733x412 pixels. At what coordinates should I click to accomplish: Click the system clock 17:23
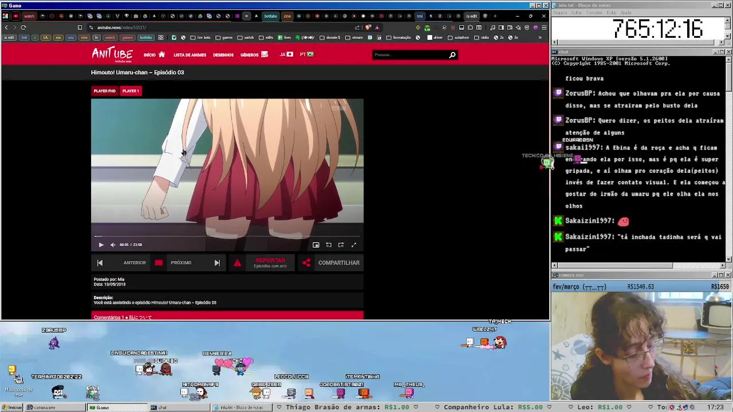click(715, 407)
